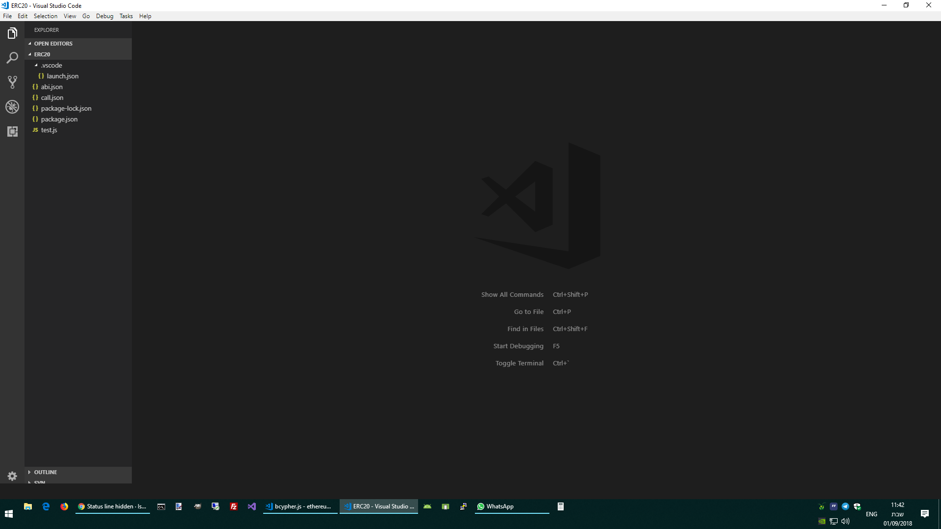Open Telegram tray icon
Screen dimensions: 941x529
pyautogui.click(x=845, y=506)
